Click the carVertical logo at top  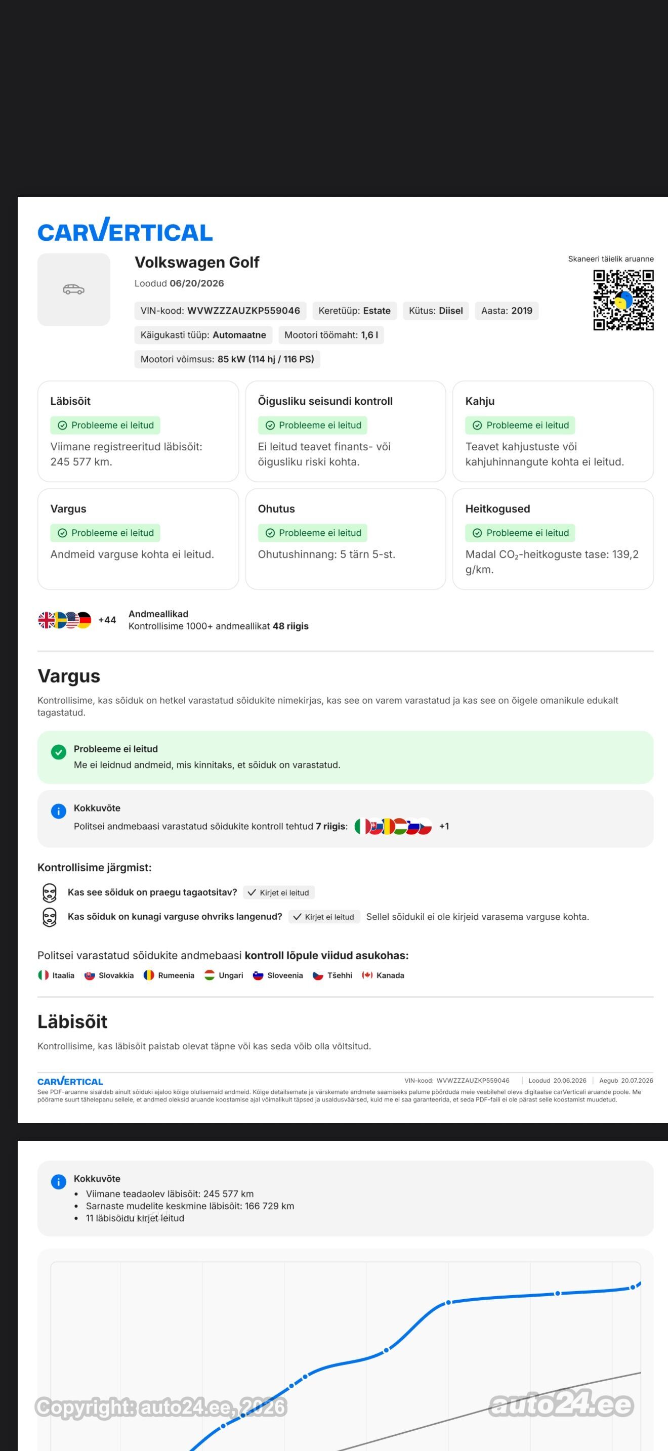pos(125,230)
